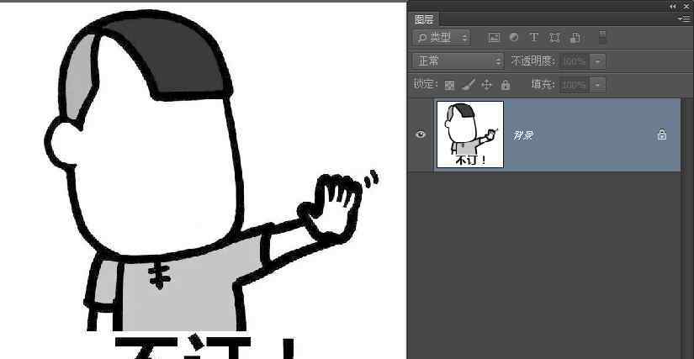Toggle lock all padlock icon

click(x=506, y=85)
